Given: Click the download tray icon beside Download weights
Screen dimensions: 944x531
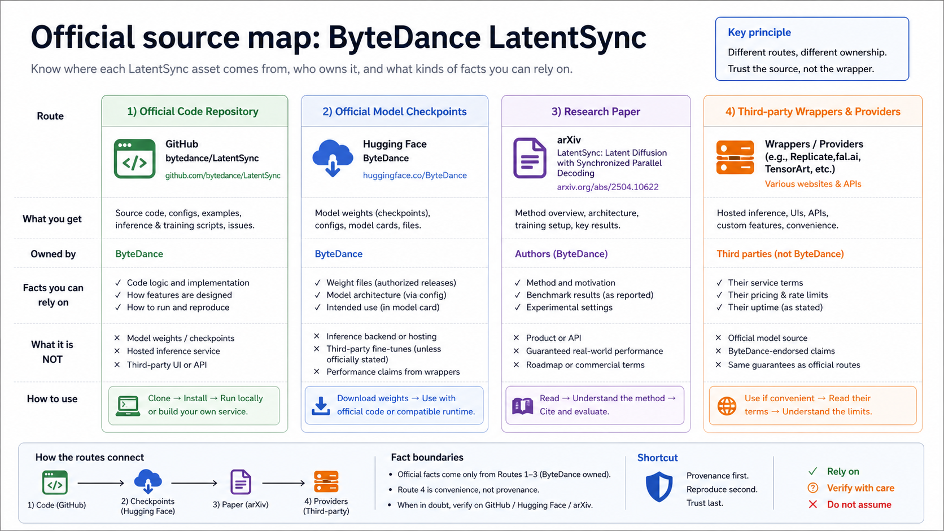Looking at the screenshot, I should 321,406.
